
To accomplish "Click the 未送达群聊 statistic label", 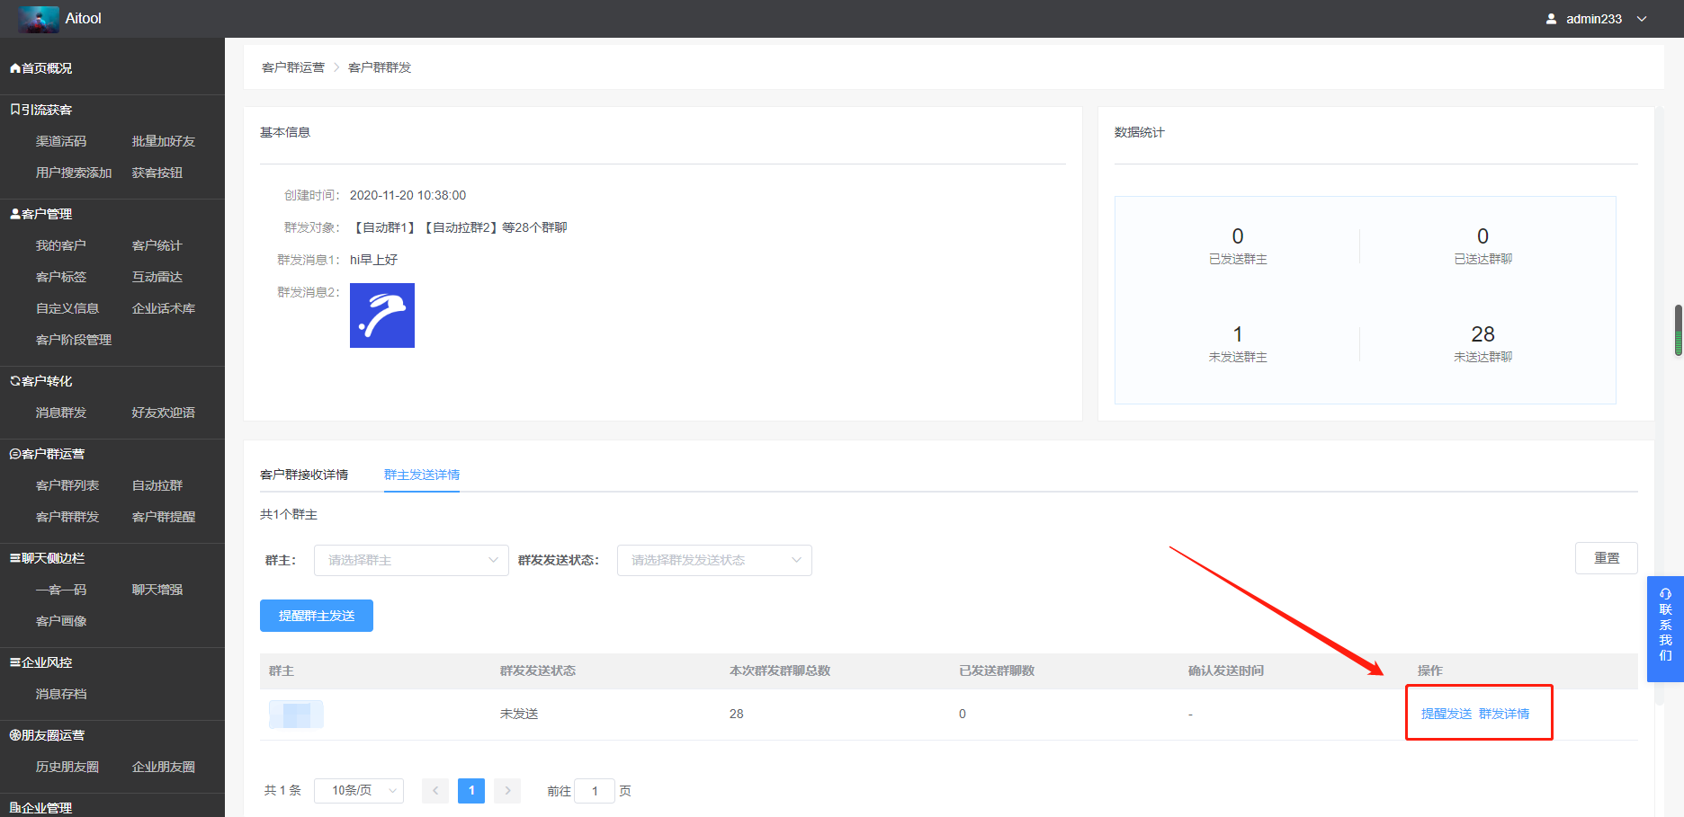I will (x=1483, y=357).
